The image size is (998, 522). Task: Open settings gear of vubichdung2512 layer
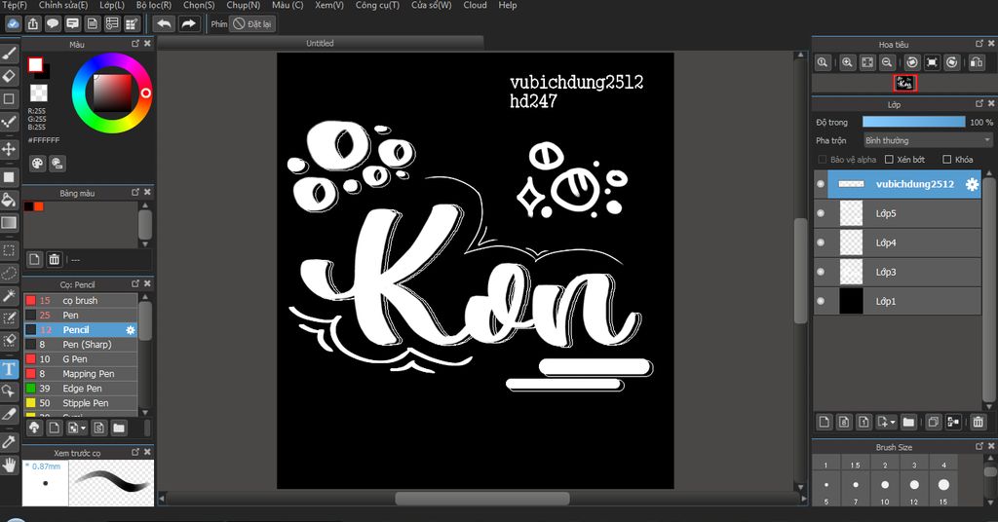(972, 184)
